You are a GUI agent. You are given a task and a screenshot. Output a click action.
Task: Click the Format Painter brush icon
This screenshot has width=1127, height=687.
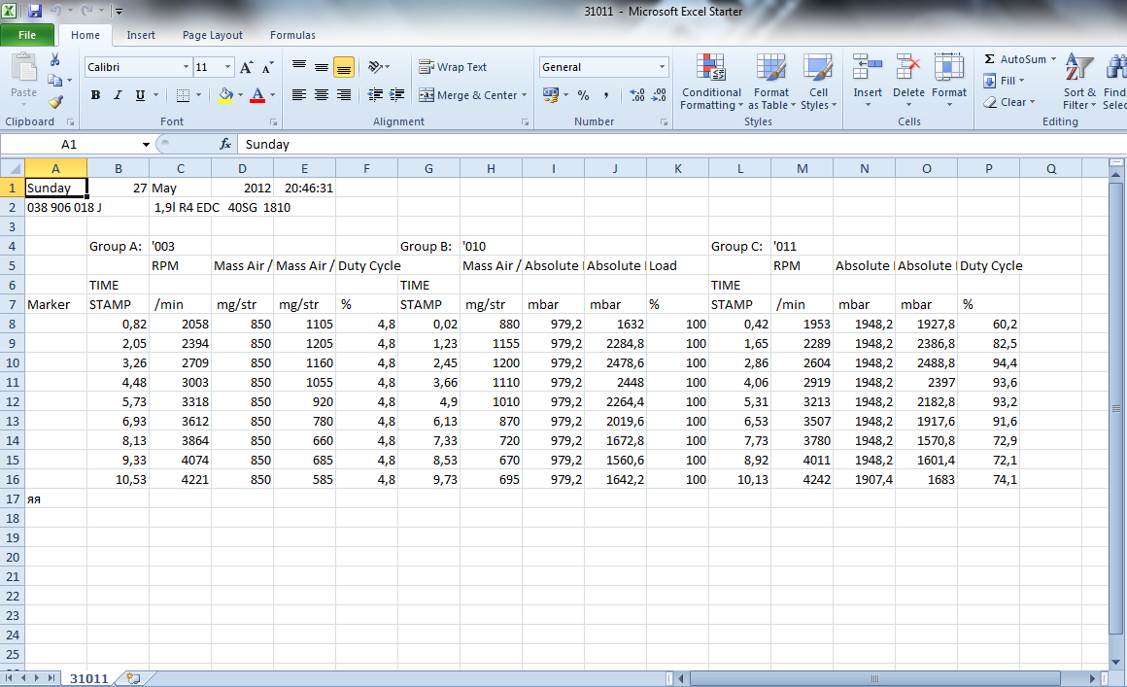(x=55, y=102)
